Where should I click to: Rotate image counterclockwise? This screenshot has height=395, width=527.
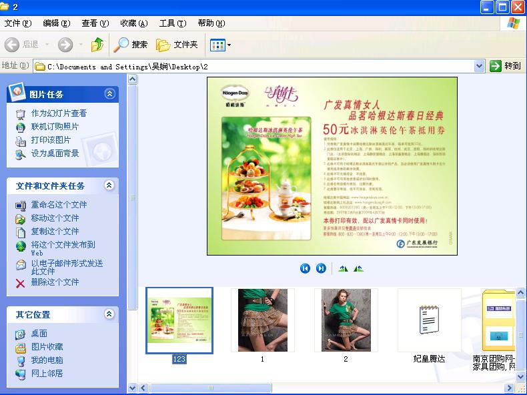358,268
